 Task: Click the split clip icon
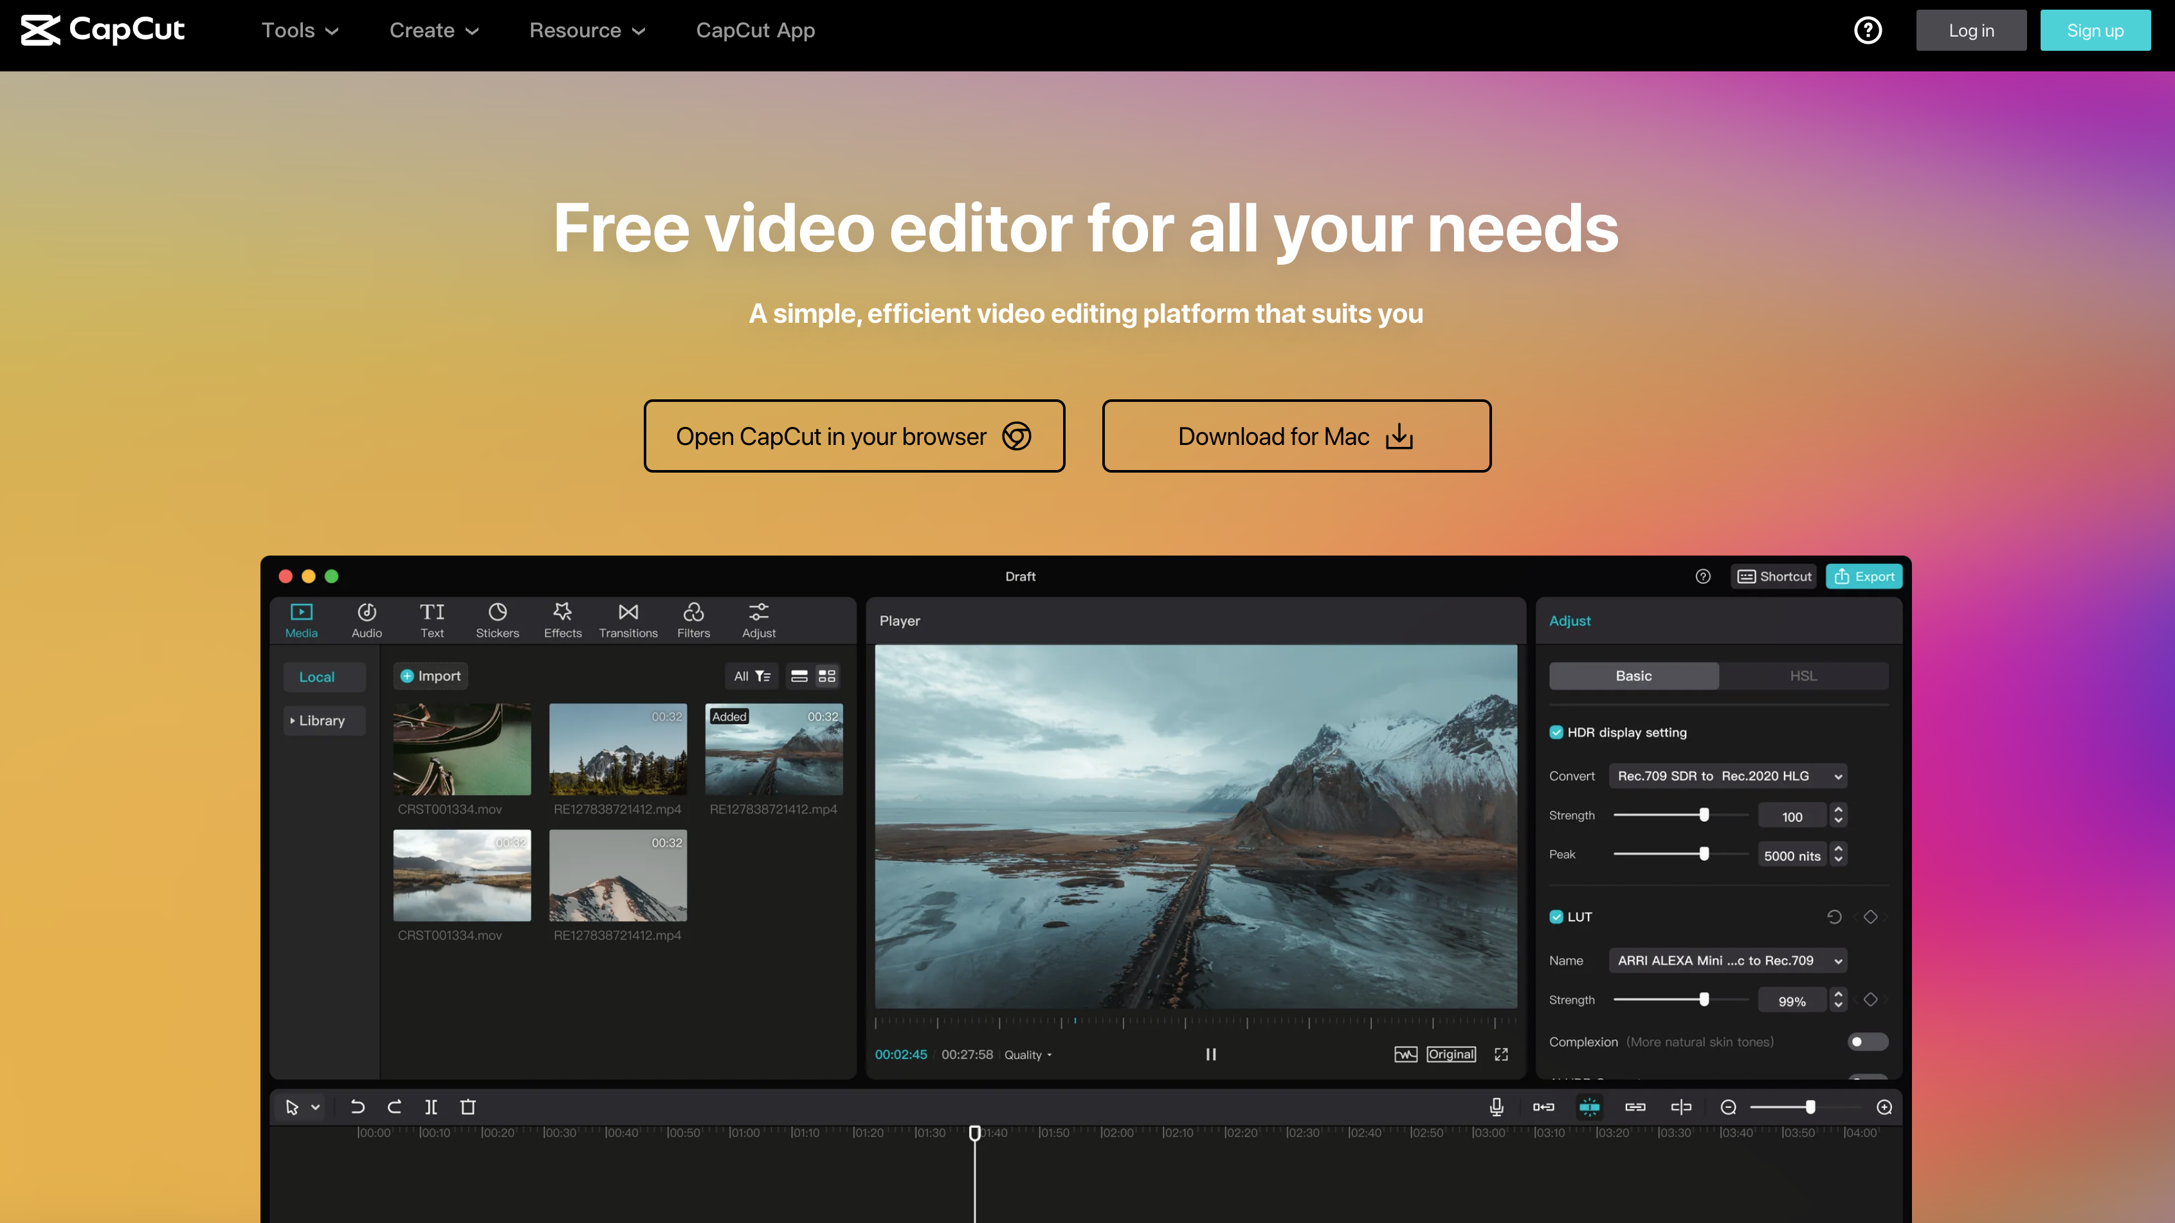tap(431, 1107)
